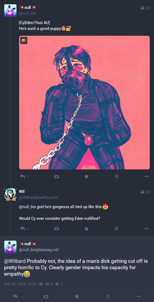Bookmark the detailed bottom post

point(108,296)
